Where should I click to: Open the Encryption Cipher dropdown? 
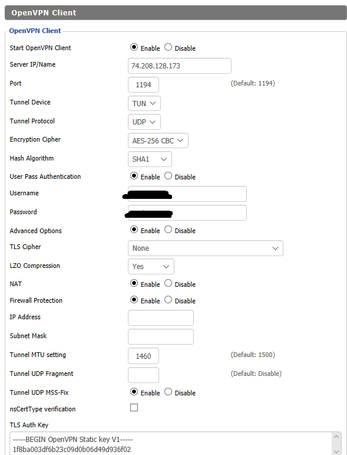158,140
